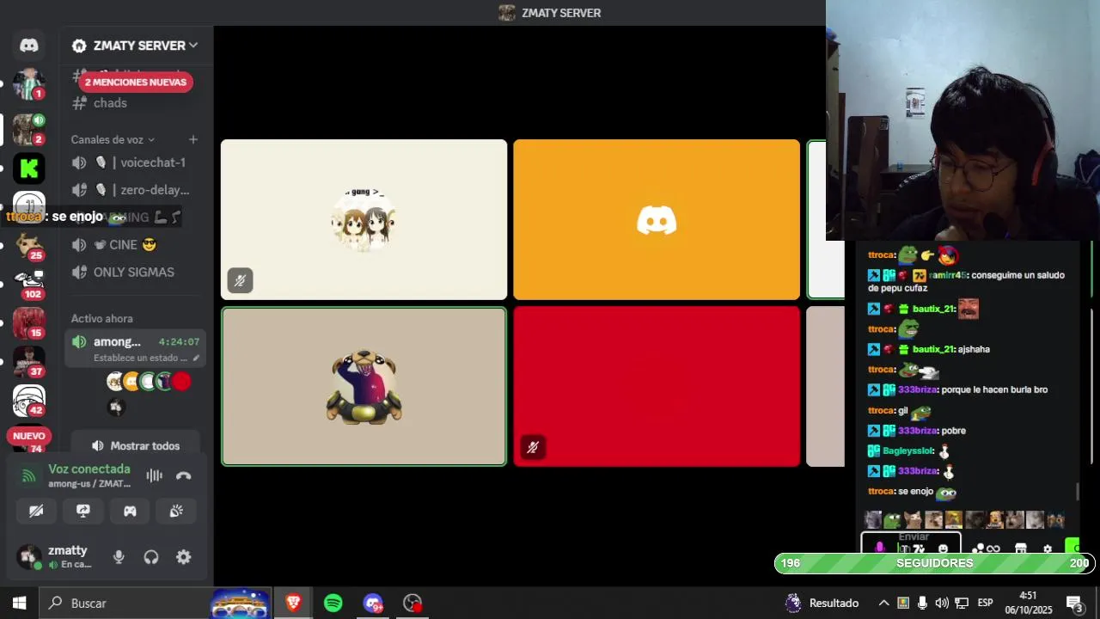Join CINE voice channel
Viewport: 1100px width, 619px height.
click(135, 245)
